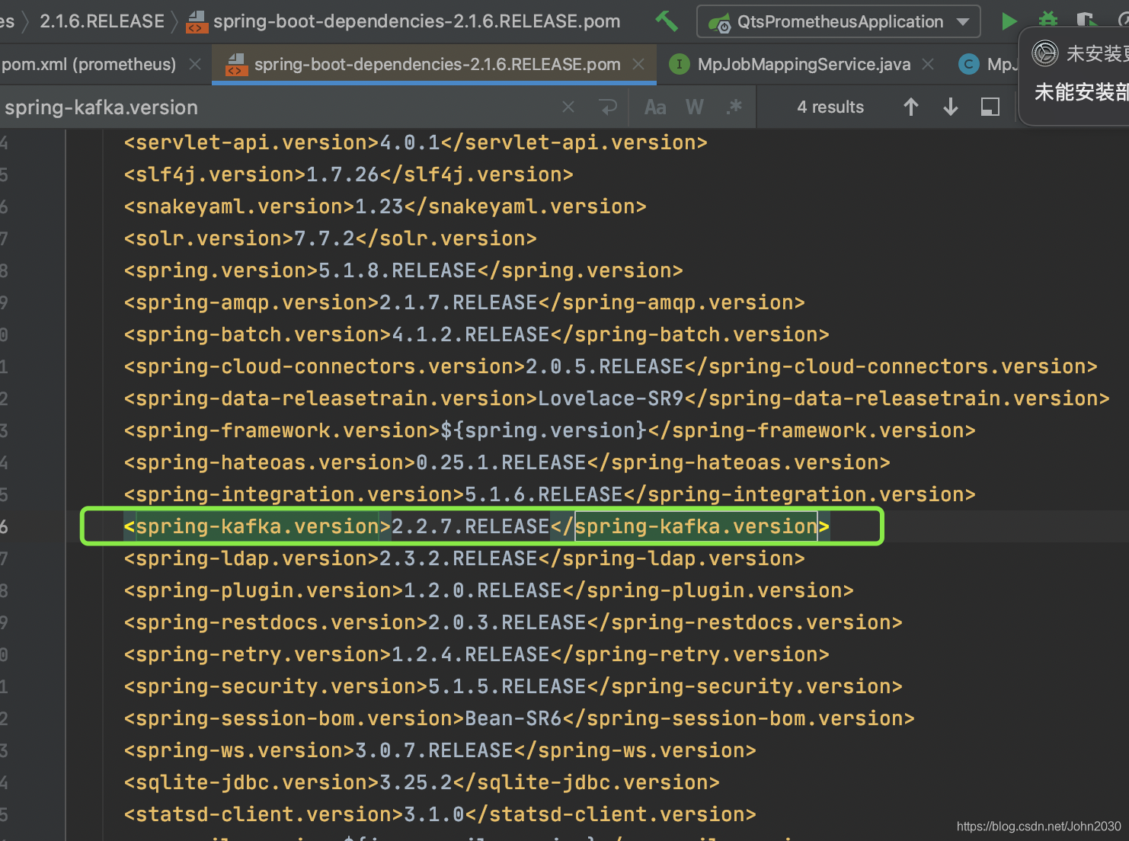
Task: Open search results in a tool window
Action: click(990, 107)
